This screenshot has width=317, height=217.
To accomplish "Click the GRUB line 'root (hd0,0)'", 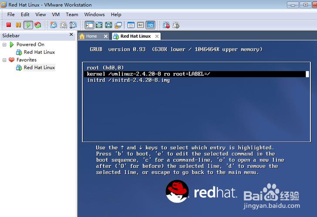I will (105, 68).
